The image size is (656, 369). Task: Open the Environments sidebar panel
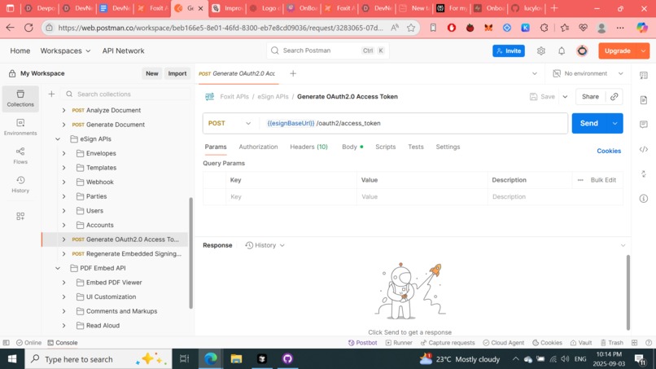coord(20,127)
